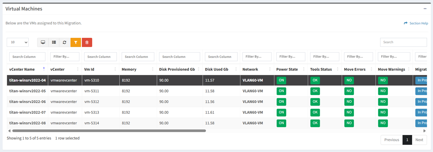Open the page size dropdown showing 10
The image size is (433, 152).
(18, 42)
